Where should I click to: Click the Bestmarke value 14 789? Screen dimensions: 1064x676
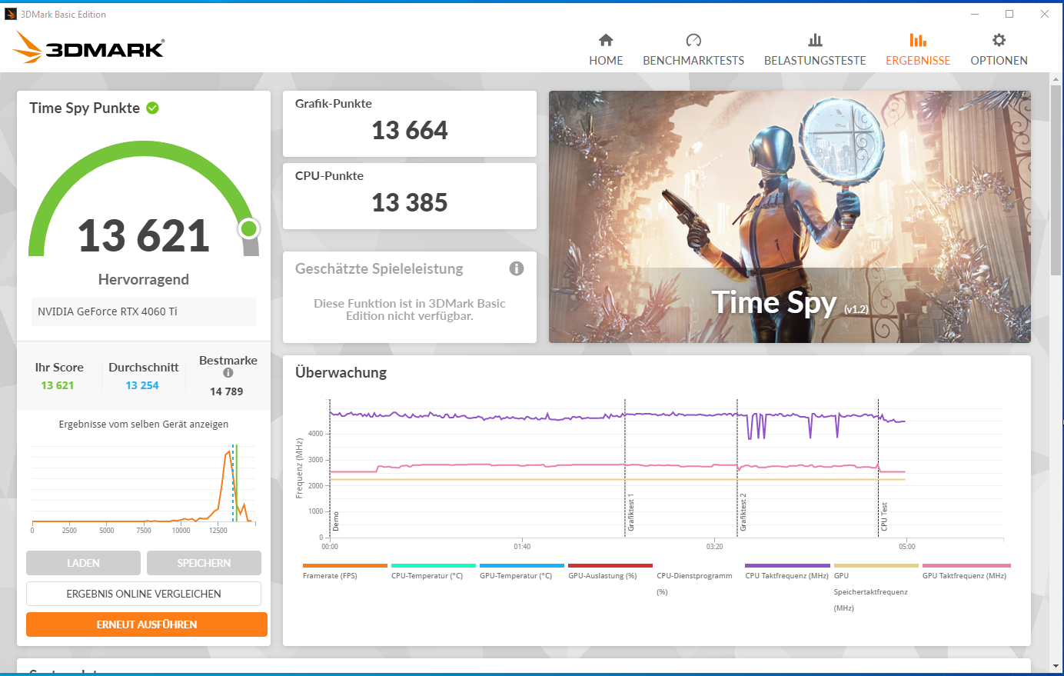pos(227,391)
